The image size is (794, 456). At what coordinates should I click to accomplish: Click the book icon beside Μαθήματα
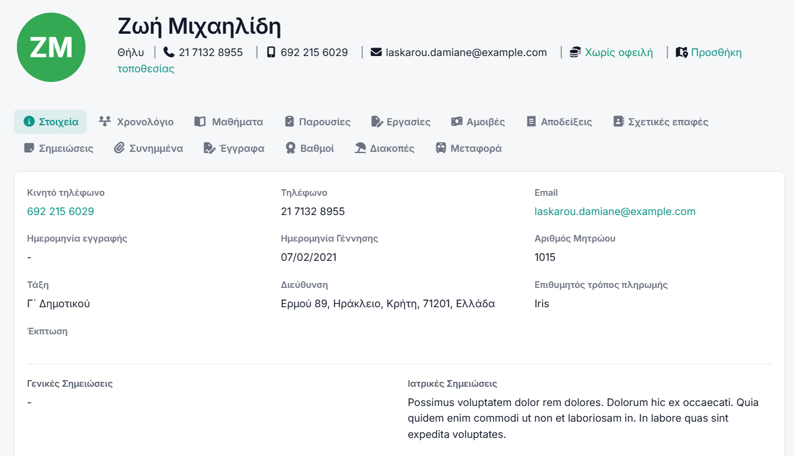[x=200, y=122]
